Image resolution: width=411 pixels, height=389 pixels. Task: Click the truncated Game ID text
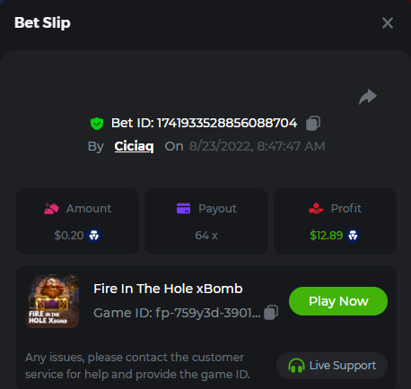[177, 313]
